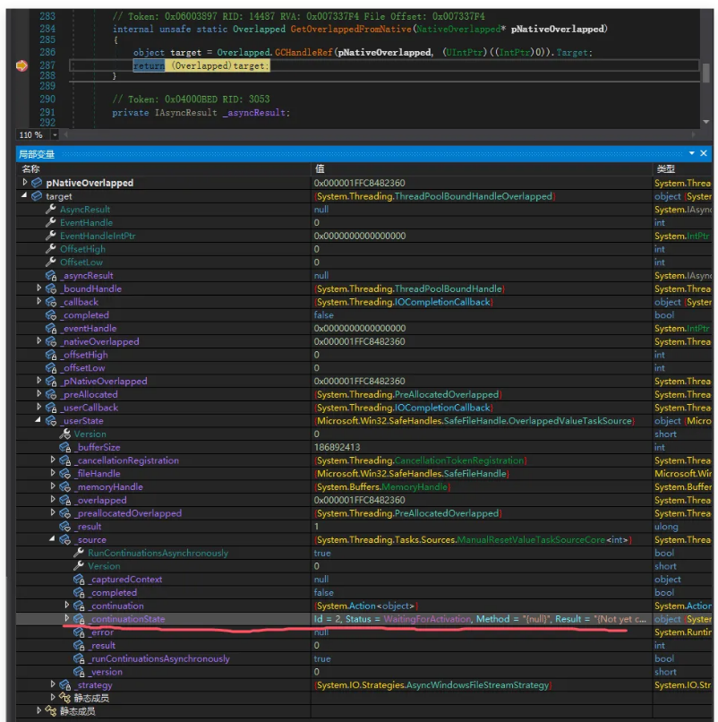
Task: Select the _userState OverlappedValueTaskSource value
Action: [474, 420]
